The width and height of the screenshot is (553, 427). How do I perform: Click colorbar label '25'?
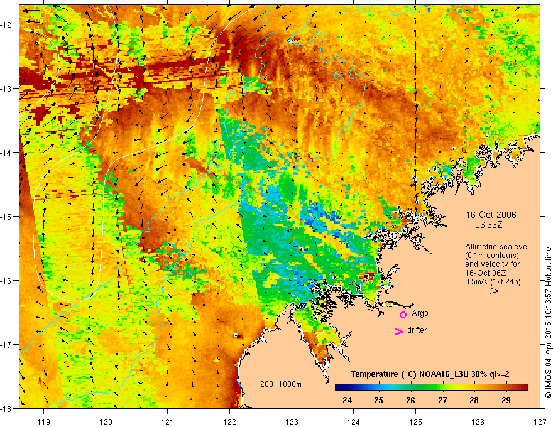pyautogui.click(x=378, y=400)
